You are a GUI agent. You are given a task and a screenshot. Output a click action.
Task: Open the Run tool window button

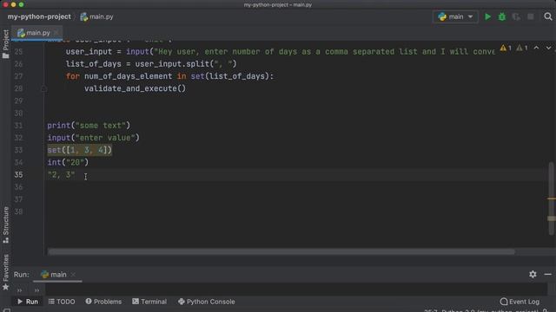click(28, 302)
